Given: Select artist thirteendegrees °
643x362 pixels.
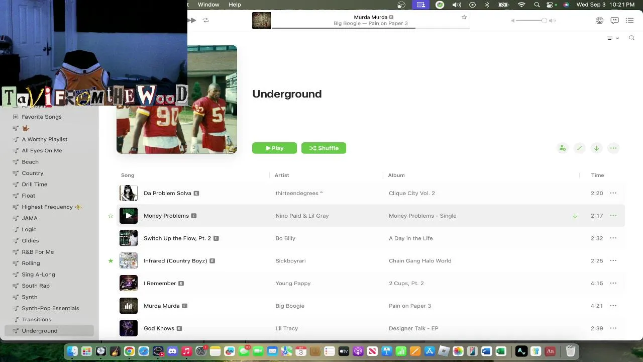Looking at the screenshot, I should point(299,193).
